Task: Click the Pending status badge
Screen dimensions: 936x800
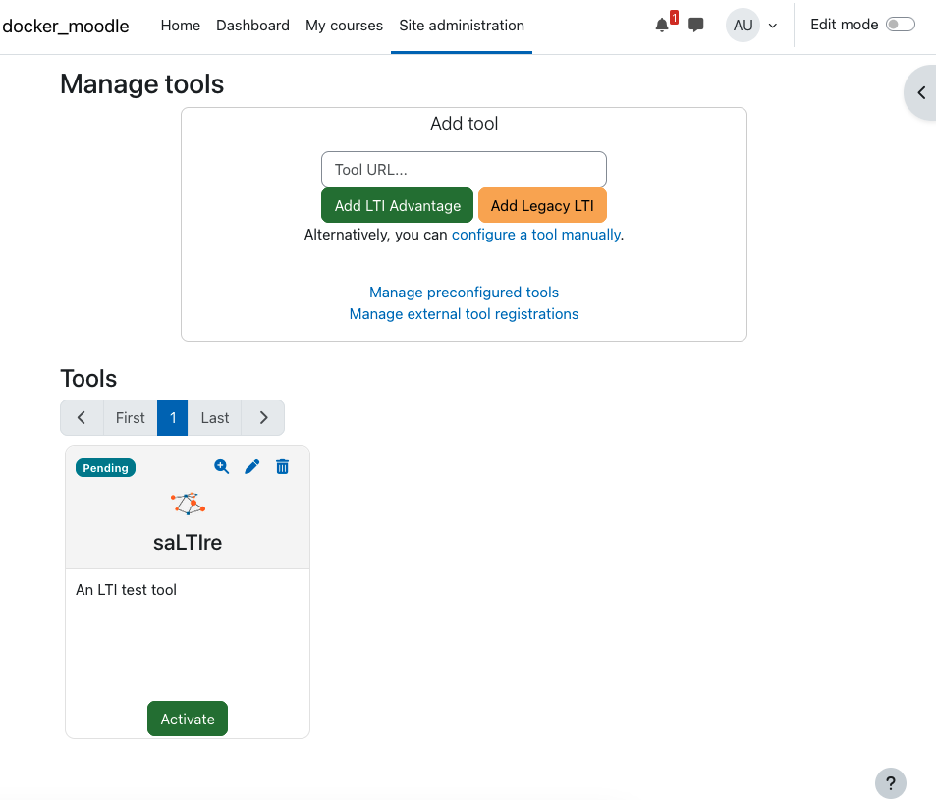Action: [106, 467]
